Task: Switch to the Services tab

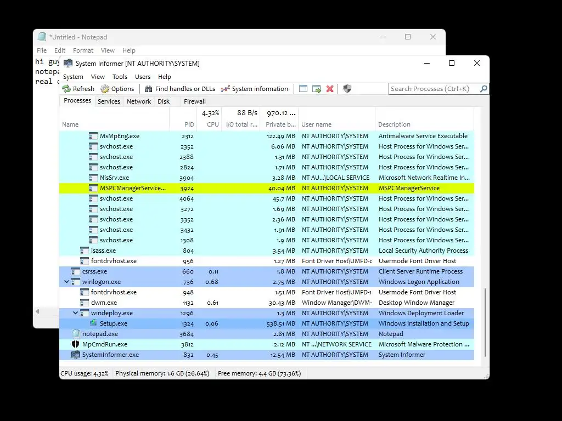Action: (x=109, y=101)
